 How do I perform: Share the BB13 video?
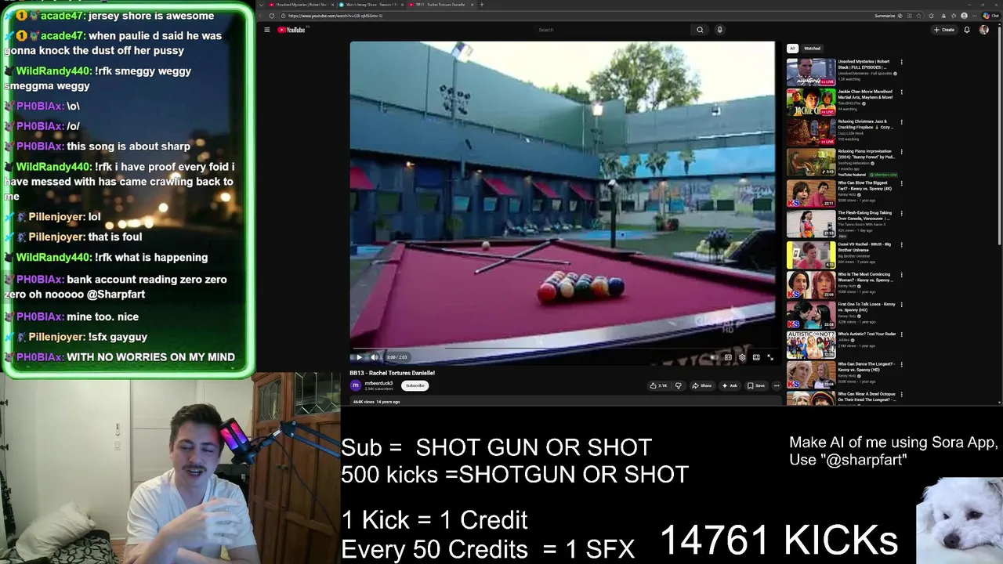701,385
